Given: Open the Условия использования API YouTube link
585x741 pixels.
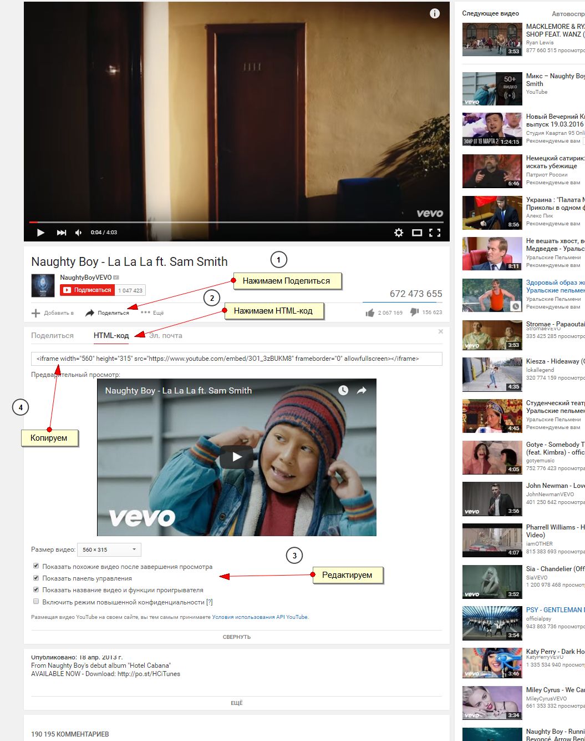Looking at the screenshot, I should pyautogui.click(x=260, y=617).
